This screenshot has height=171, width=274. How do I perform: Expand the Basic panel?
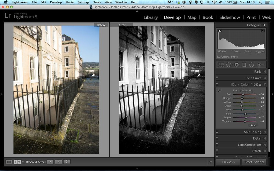point(265,71)
